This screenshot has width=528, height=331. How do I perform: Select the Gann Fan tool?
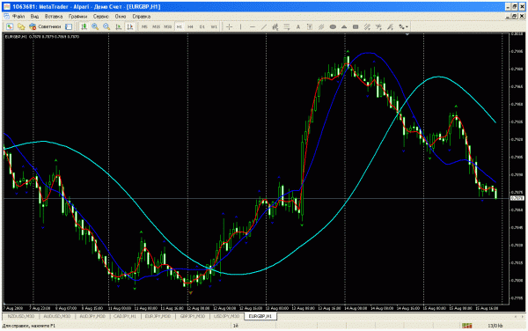(x=390, y=26)
